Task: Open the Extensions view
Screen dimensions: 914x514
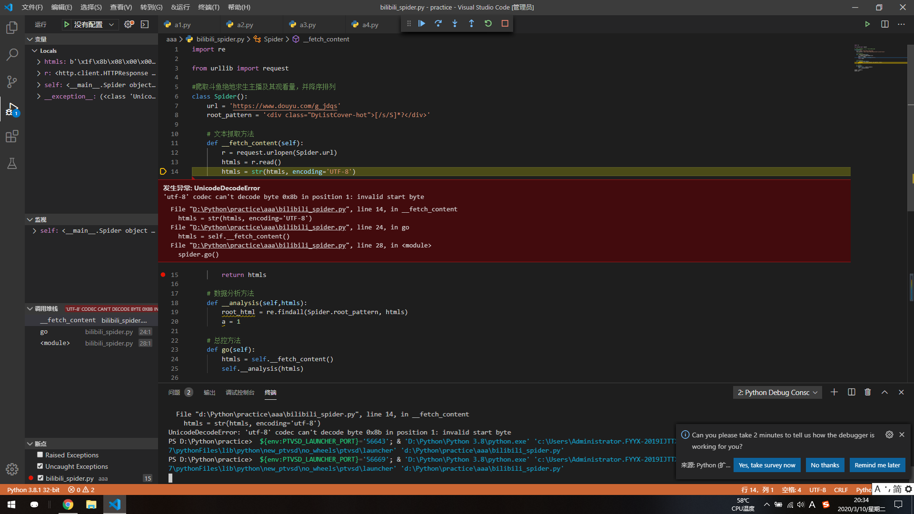Action: [12, 137]
